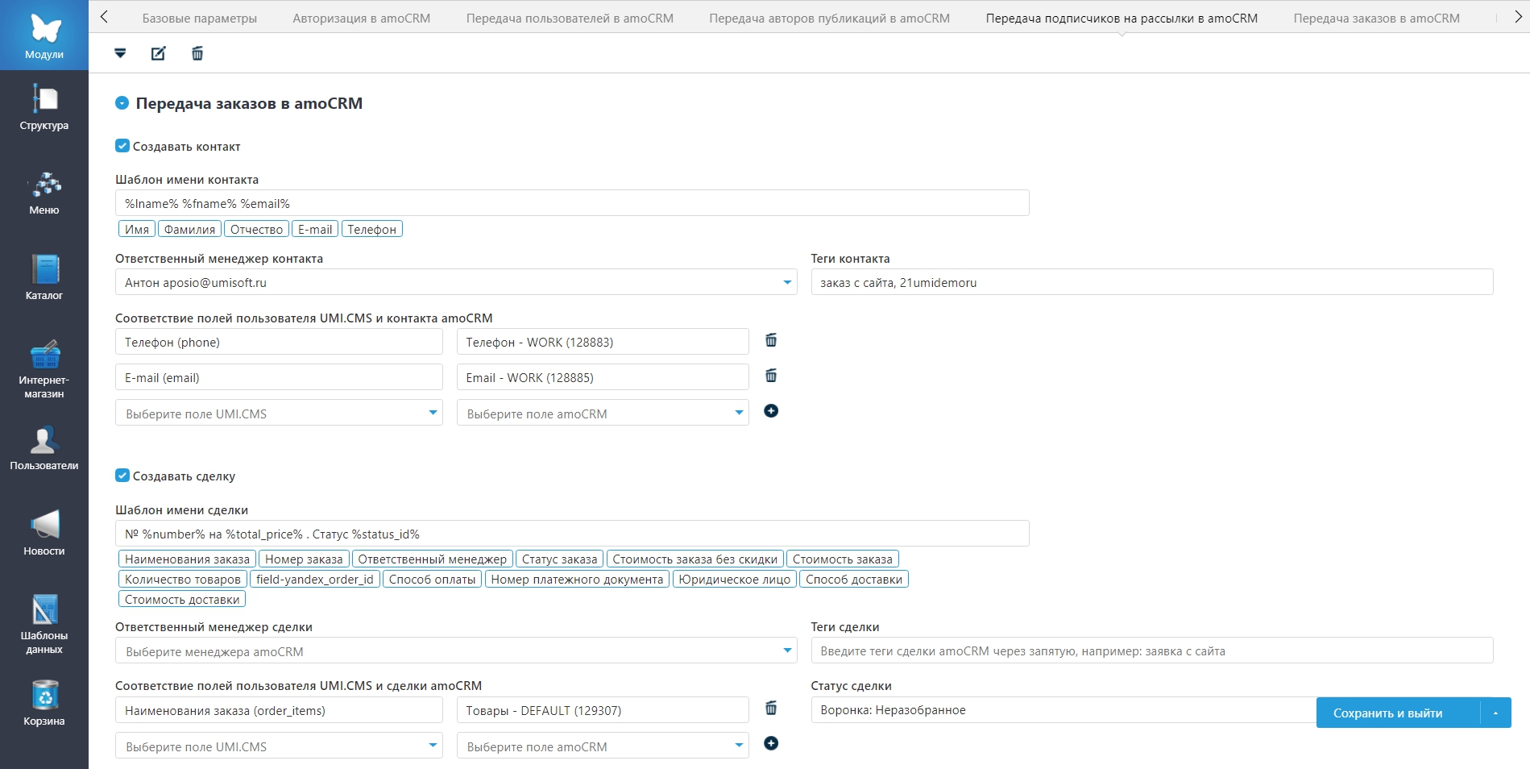Insert the Количество товаров placeholder tag
The image size is (1530, 769).
(183, 579)
